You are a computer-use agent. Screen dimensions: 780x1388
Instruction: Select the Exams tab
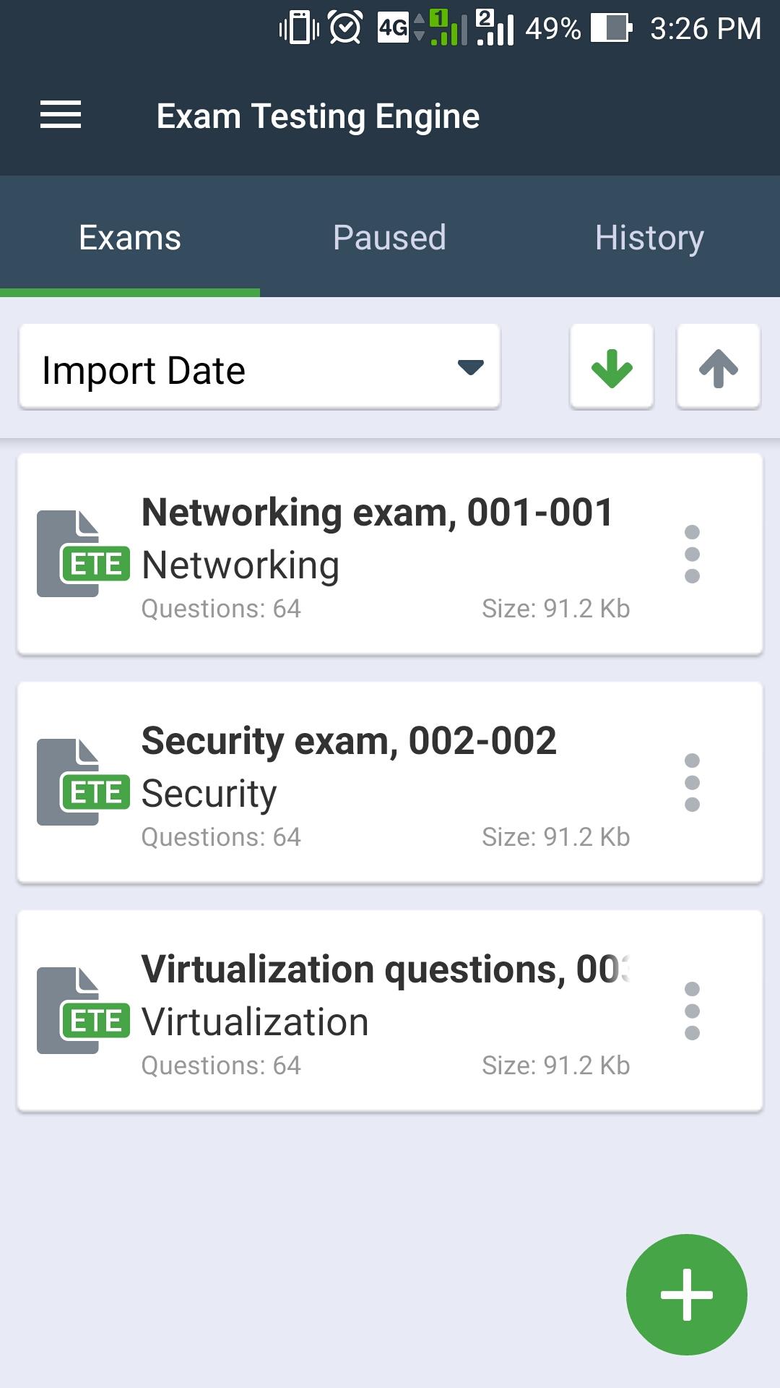coord(130,237)
